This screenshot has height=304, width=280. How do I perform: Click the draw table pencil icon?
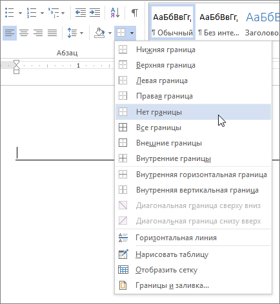point(123,254)
